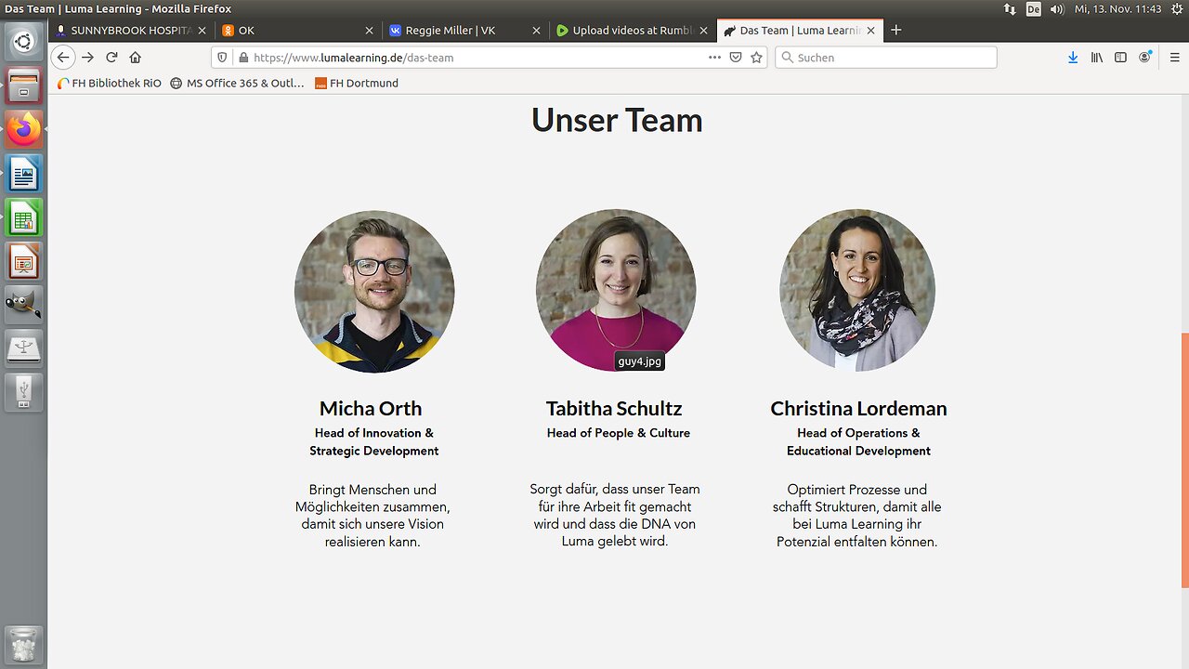Click Christina Lordeman's portrait photo

[857, 290]
